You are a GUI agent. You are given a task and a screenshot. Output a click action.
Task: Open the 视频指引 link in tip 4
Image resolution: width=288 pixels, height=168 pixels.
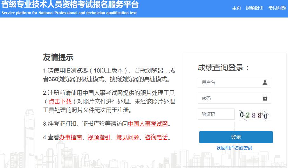99,137
